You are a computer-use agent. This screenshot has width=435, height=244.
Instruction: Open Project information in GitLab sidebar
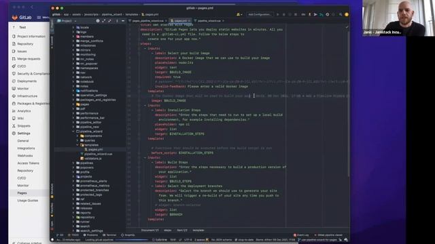[x=31, y=36]
